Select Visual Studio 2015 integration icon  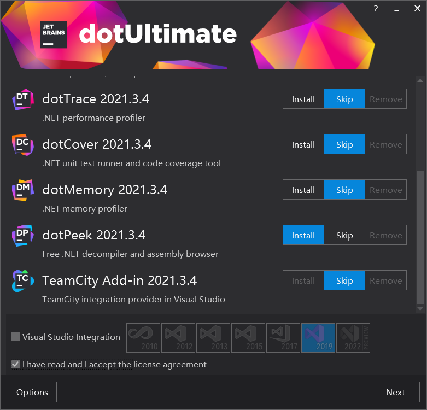[x=248, y=338]
